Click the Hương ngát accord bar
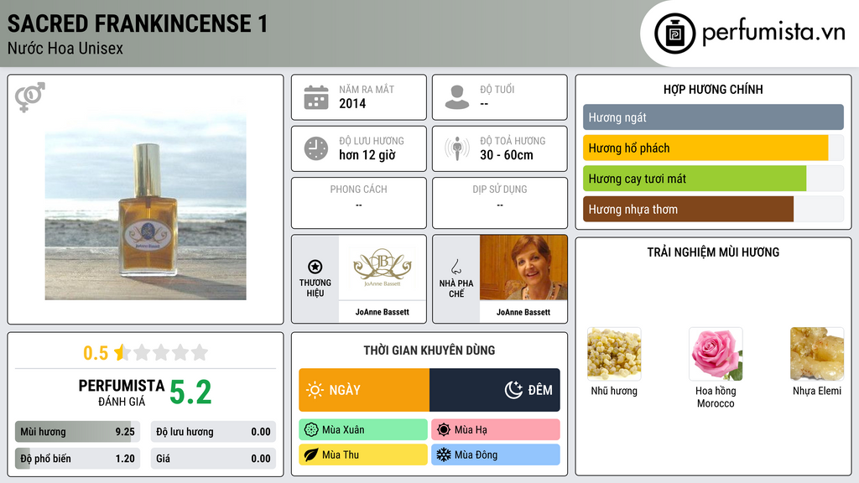This screenshot has height=483, width=859. pyautogui.click(x=713, y=117)
